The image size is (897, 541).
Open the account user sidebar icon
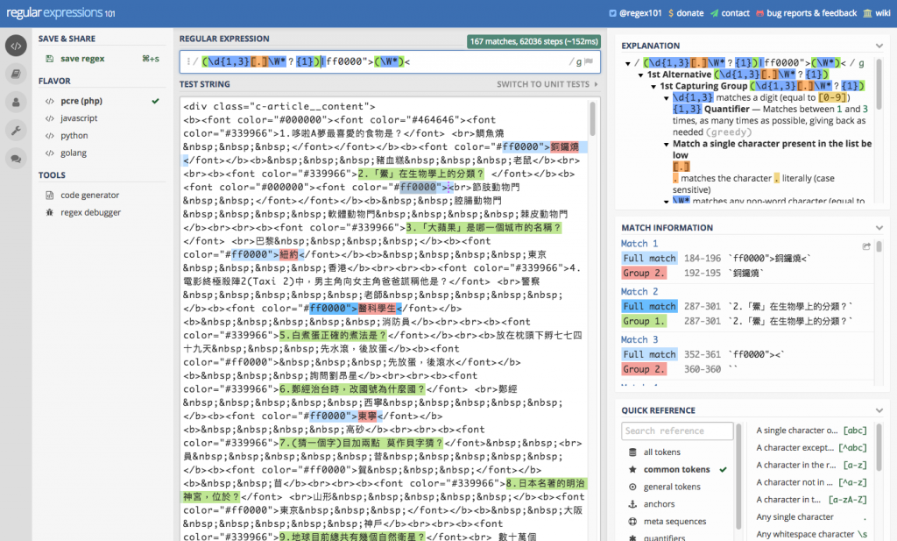(x=16, y=102)
